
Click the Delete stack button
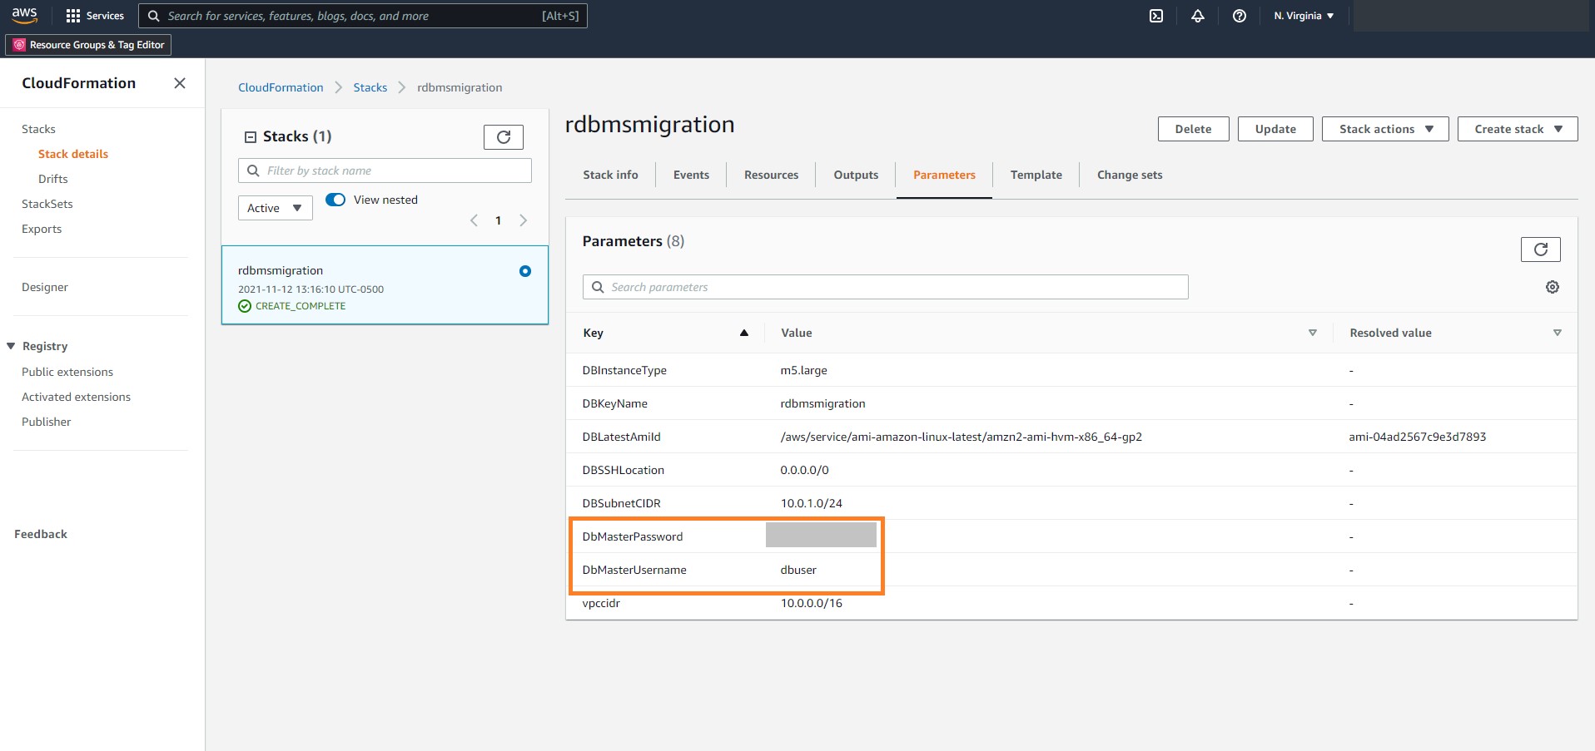click(x=1194, y=129)
